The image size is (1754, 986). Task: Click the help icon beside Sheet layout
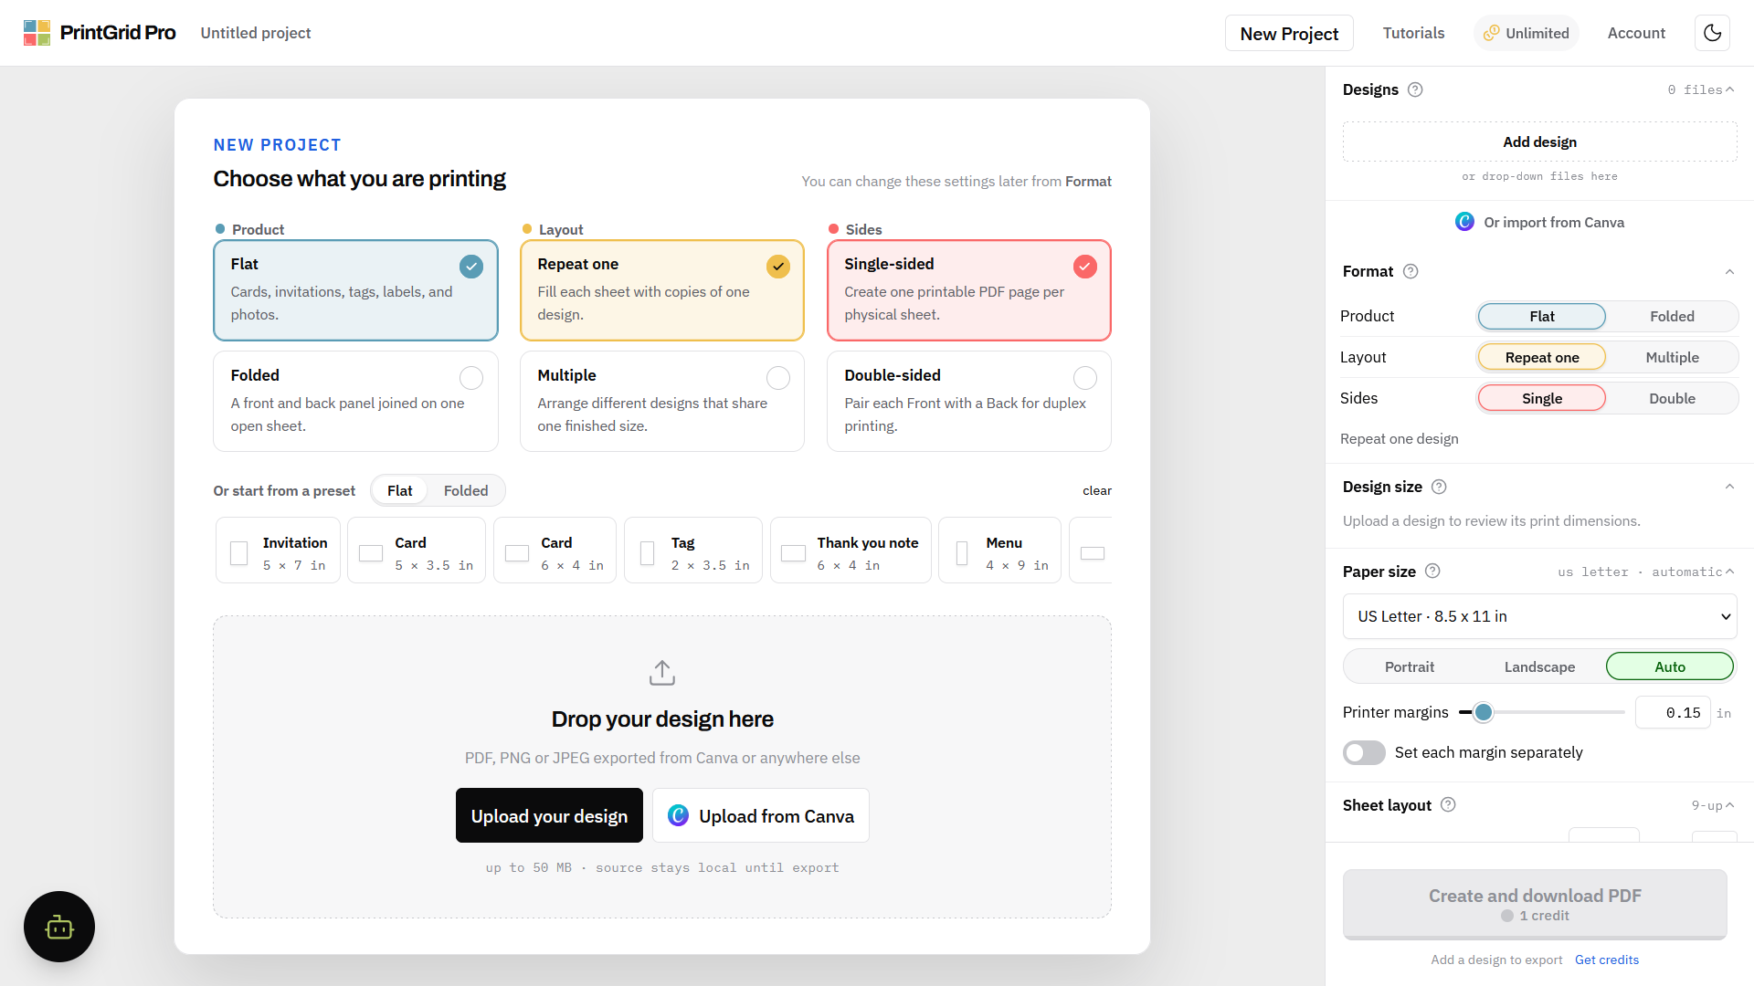pyautogui.click(x=1448, y=804)
